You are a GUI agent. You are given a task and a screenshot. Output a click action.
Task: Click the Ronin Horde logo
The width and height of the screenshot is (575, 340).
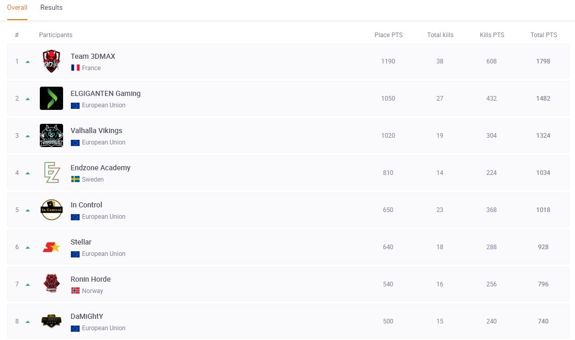pos(51,284)
